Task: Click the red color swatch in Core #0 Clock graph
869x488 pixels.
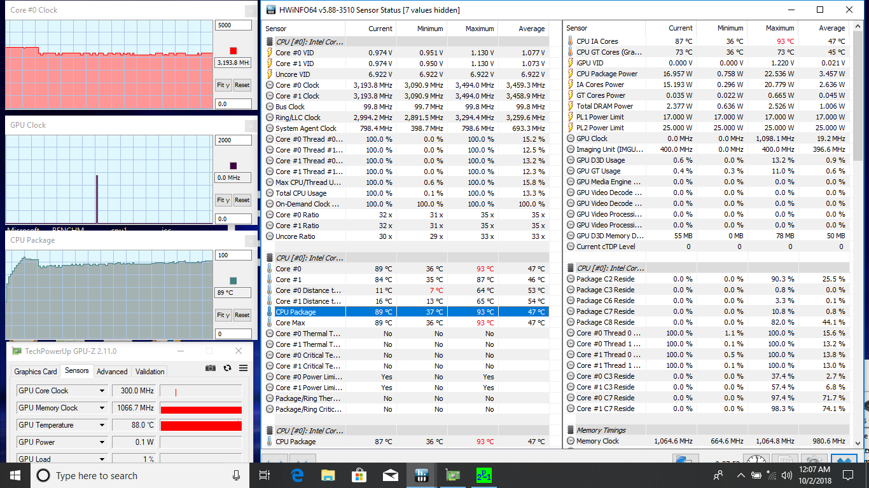Action: tap(233, 51)
